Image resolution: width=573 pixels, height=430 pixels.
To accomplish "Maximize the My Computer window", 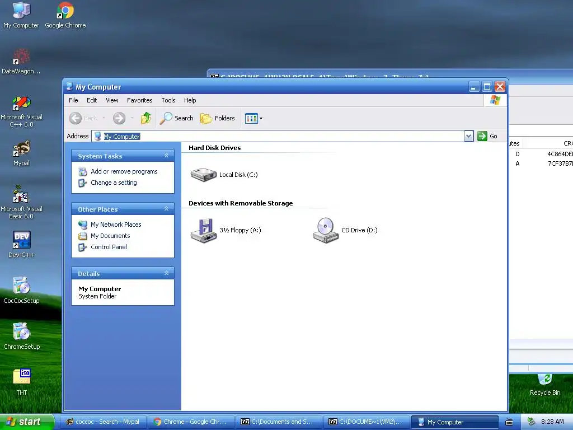I will 487,87.
